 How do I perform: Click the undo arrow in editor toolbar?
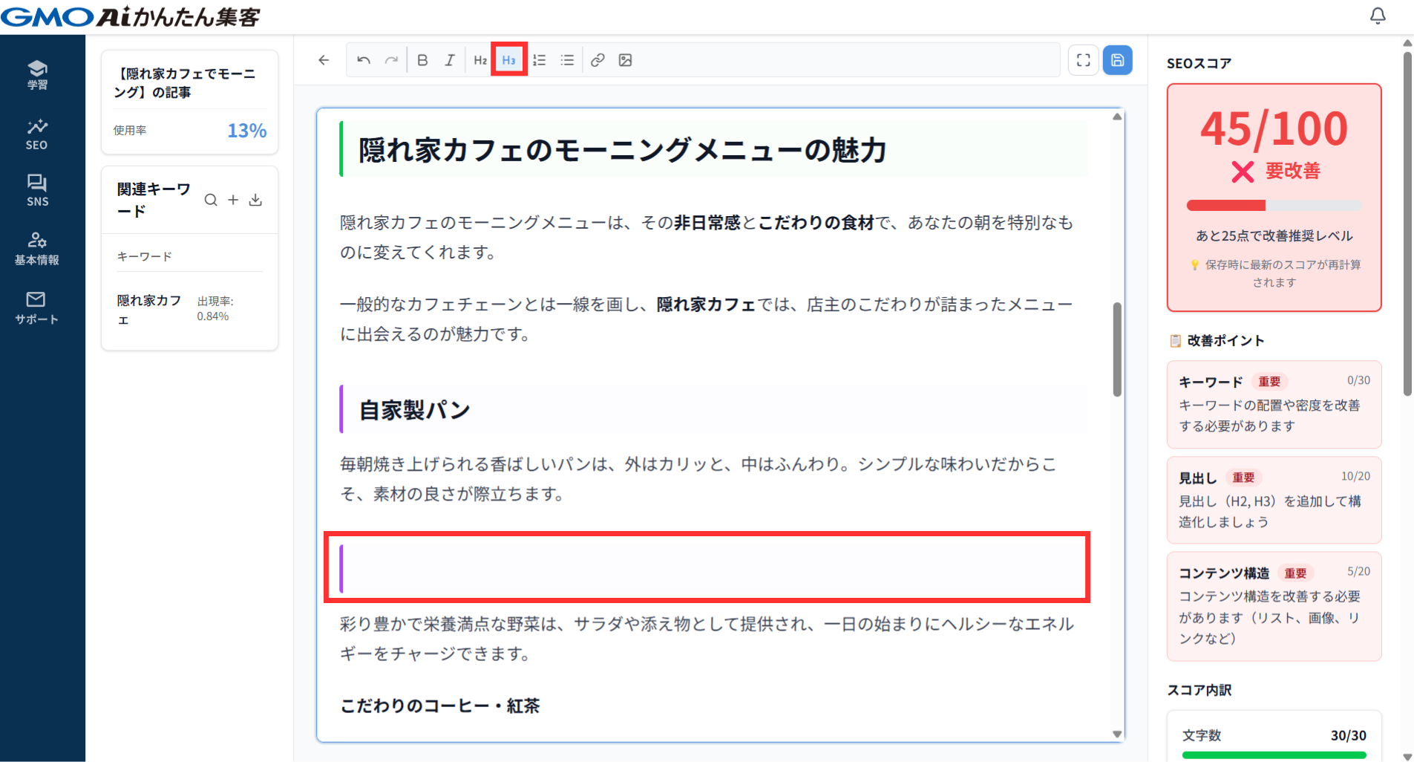(x=363, y=60)
